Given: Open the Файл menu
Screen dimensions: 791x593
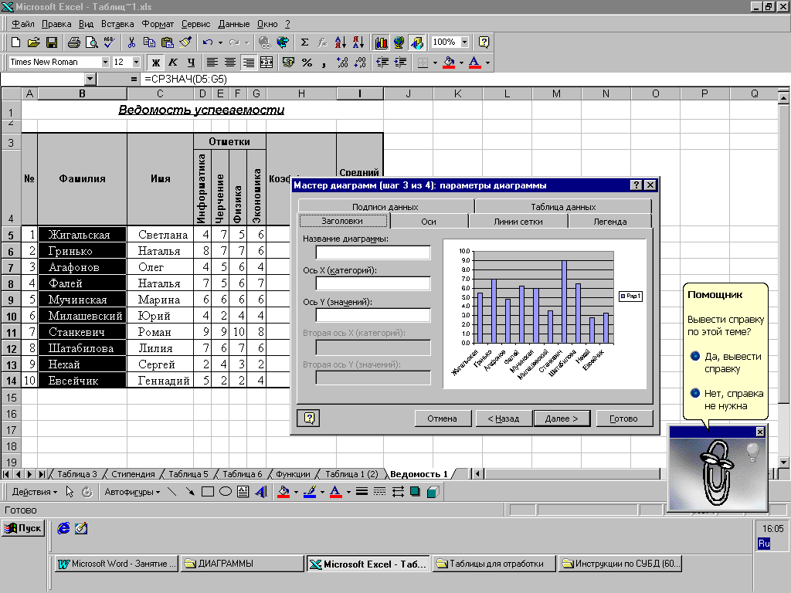Looking at the screenshot, I should click(x=23, y=24).
